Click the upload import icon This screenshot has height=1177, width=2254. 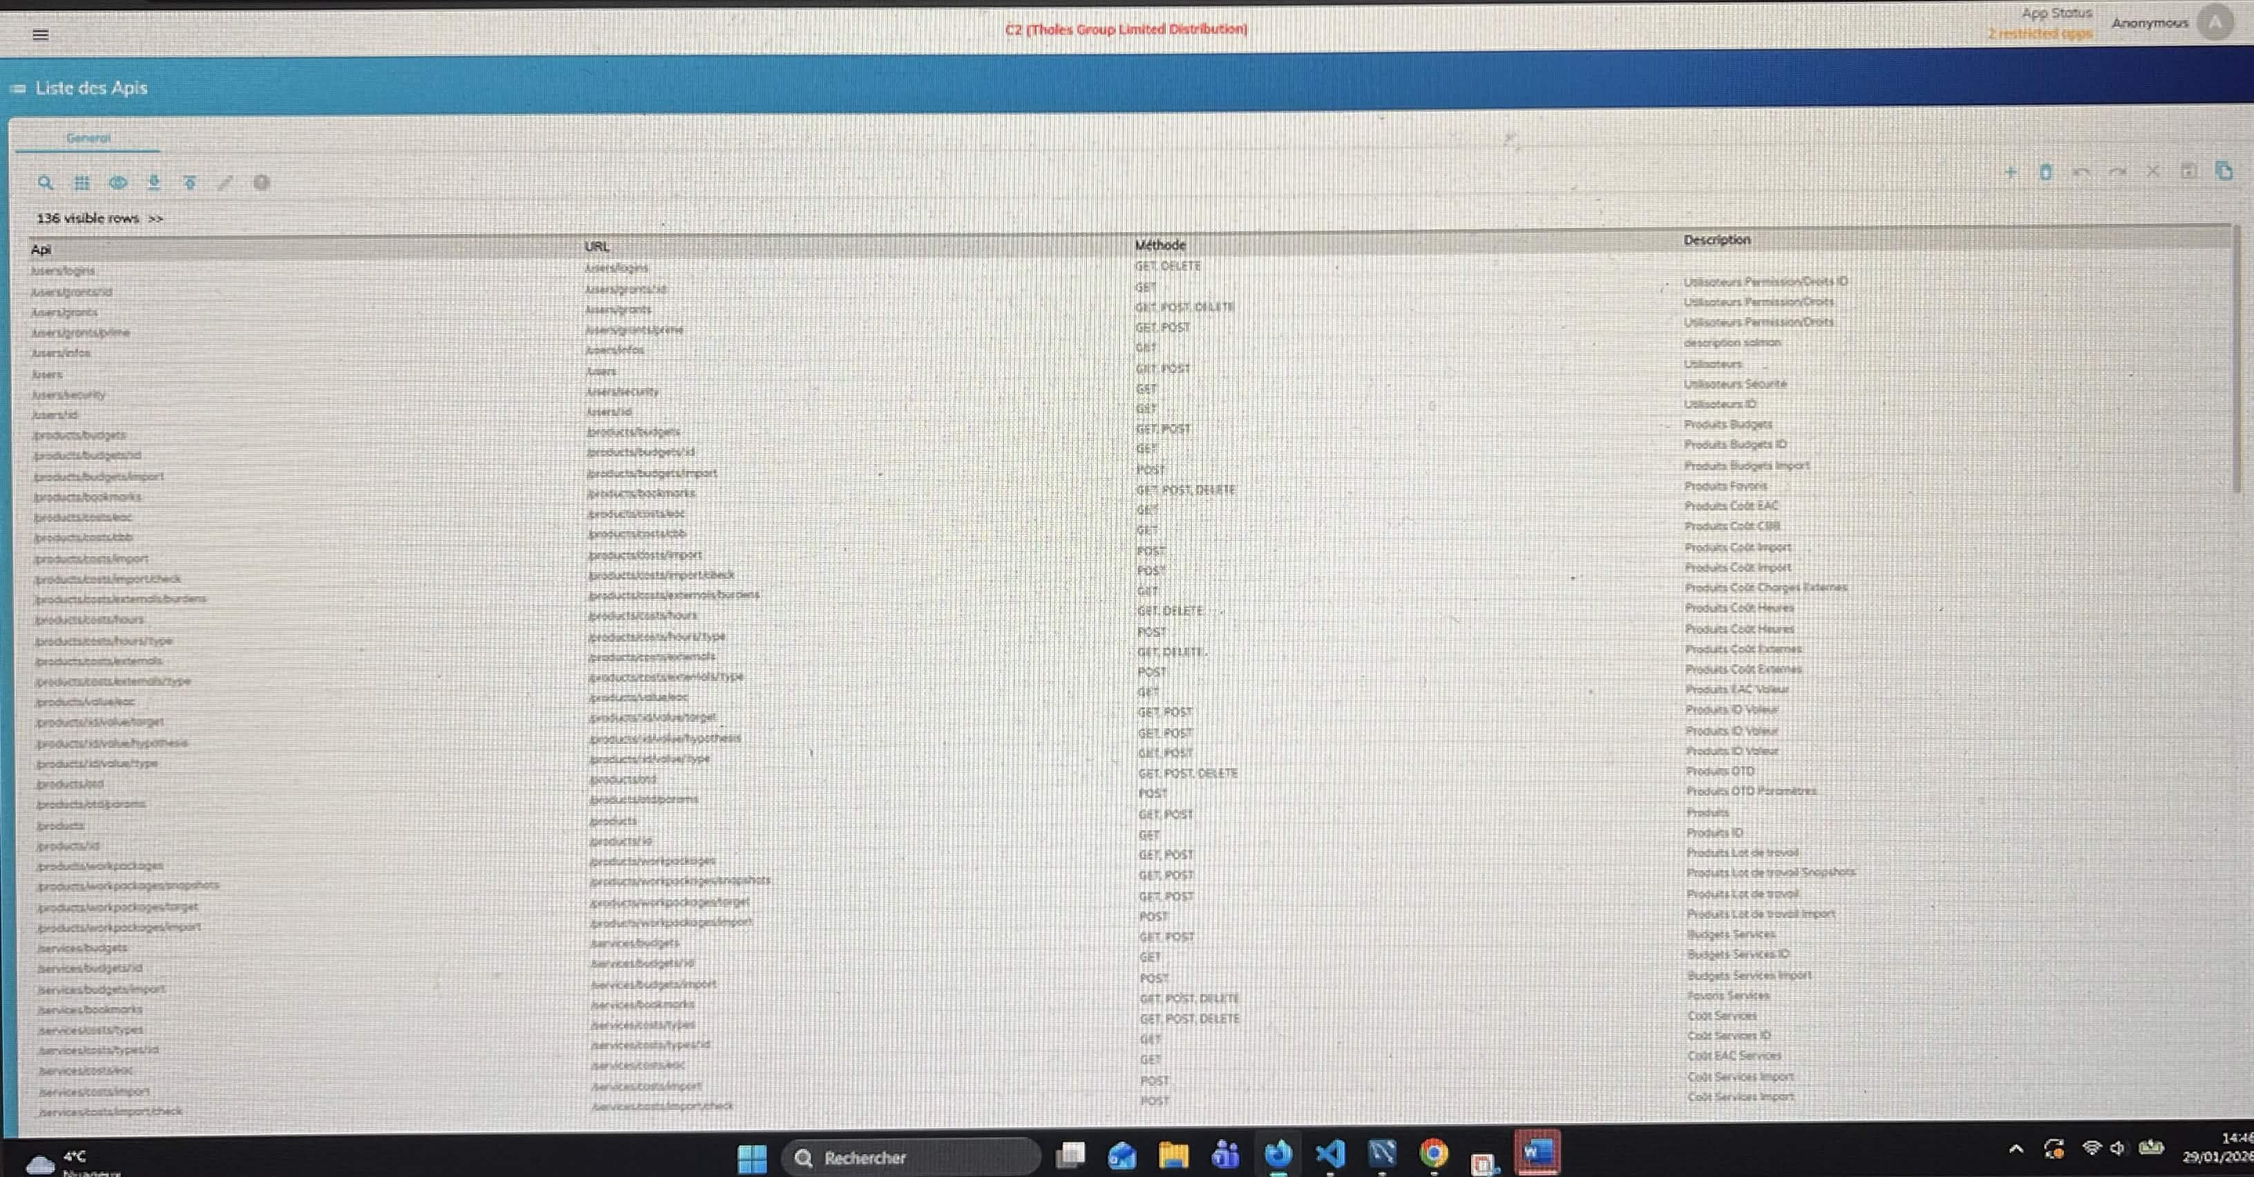point(190,182)
